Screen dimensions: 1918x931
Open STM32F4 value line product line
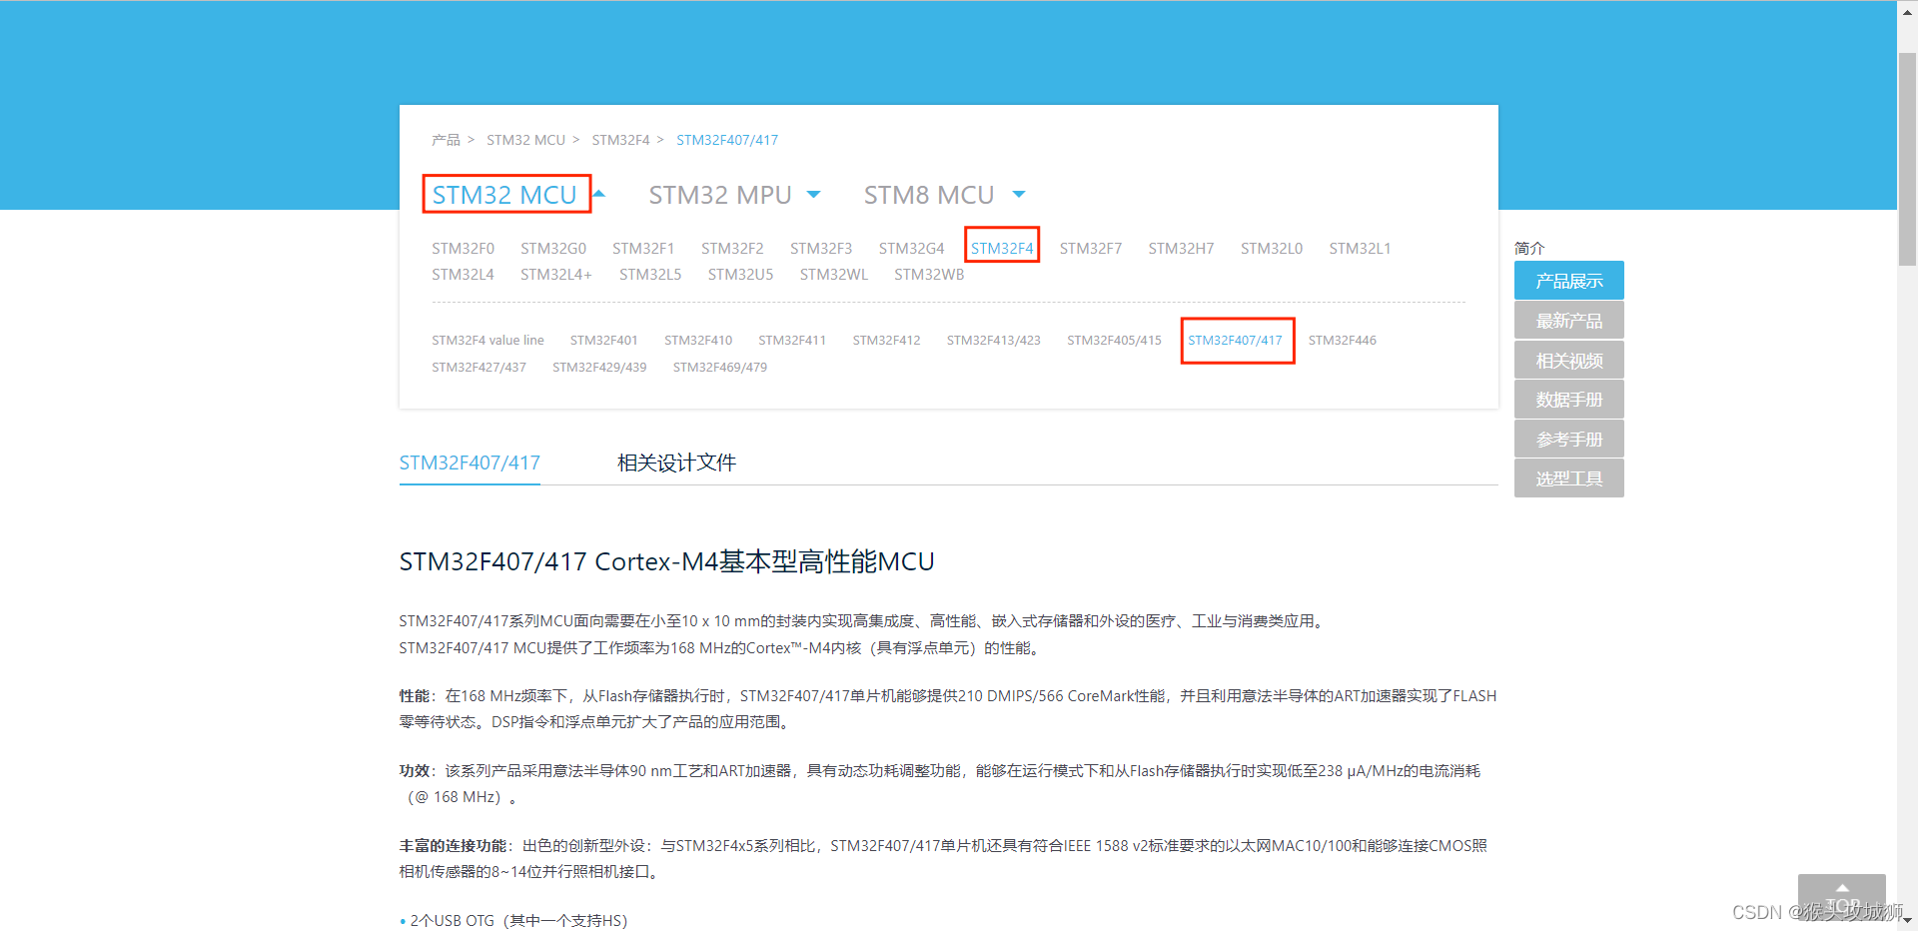pyautogui.click(x=487, y=341)
